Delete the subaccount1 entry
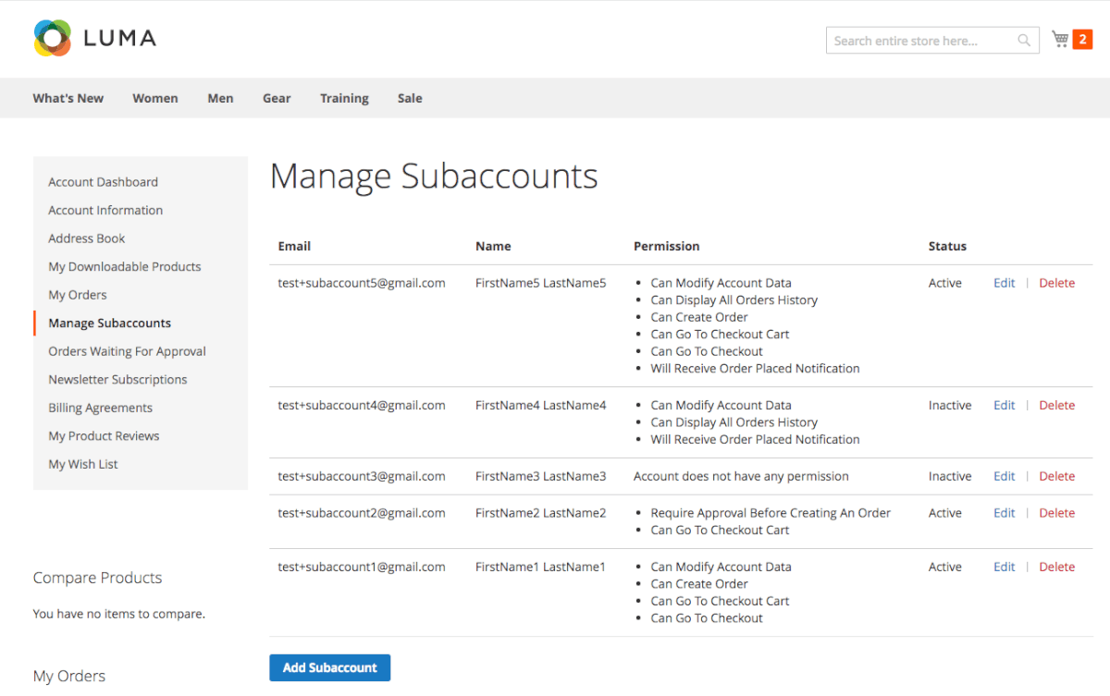 tap(1056, 567)
